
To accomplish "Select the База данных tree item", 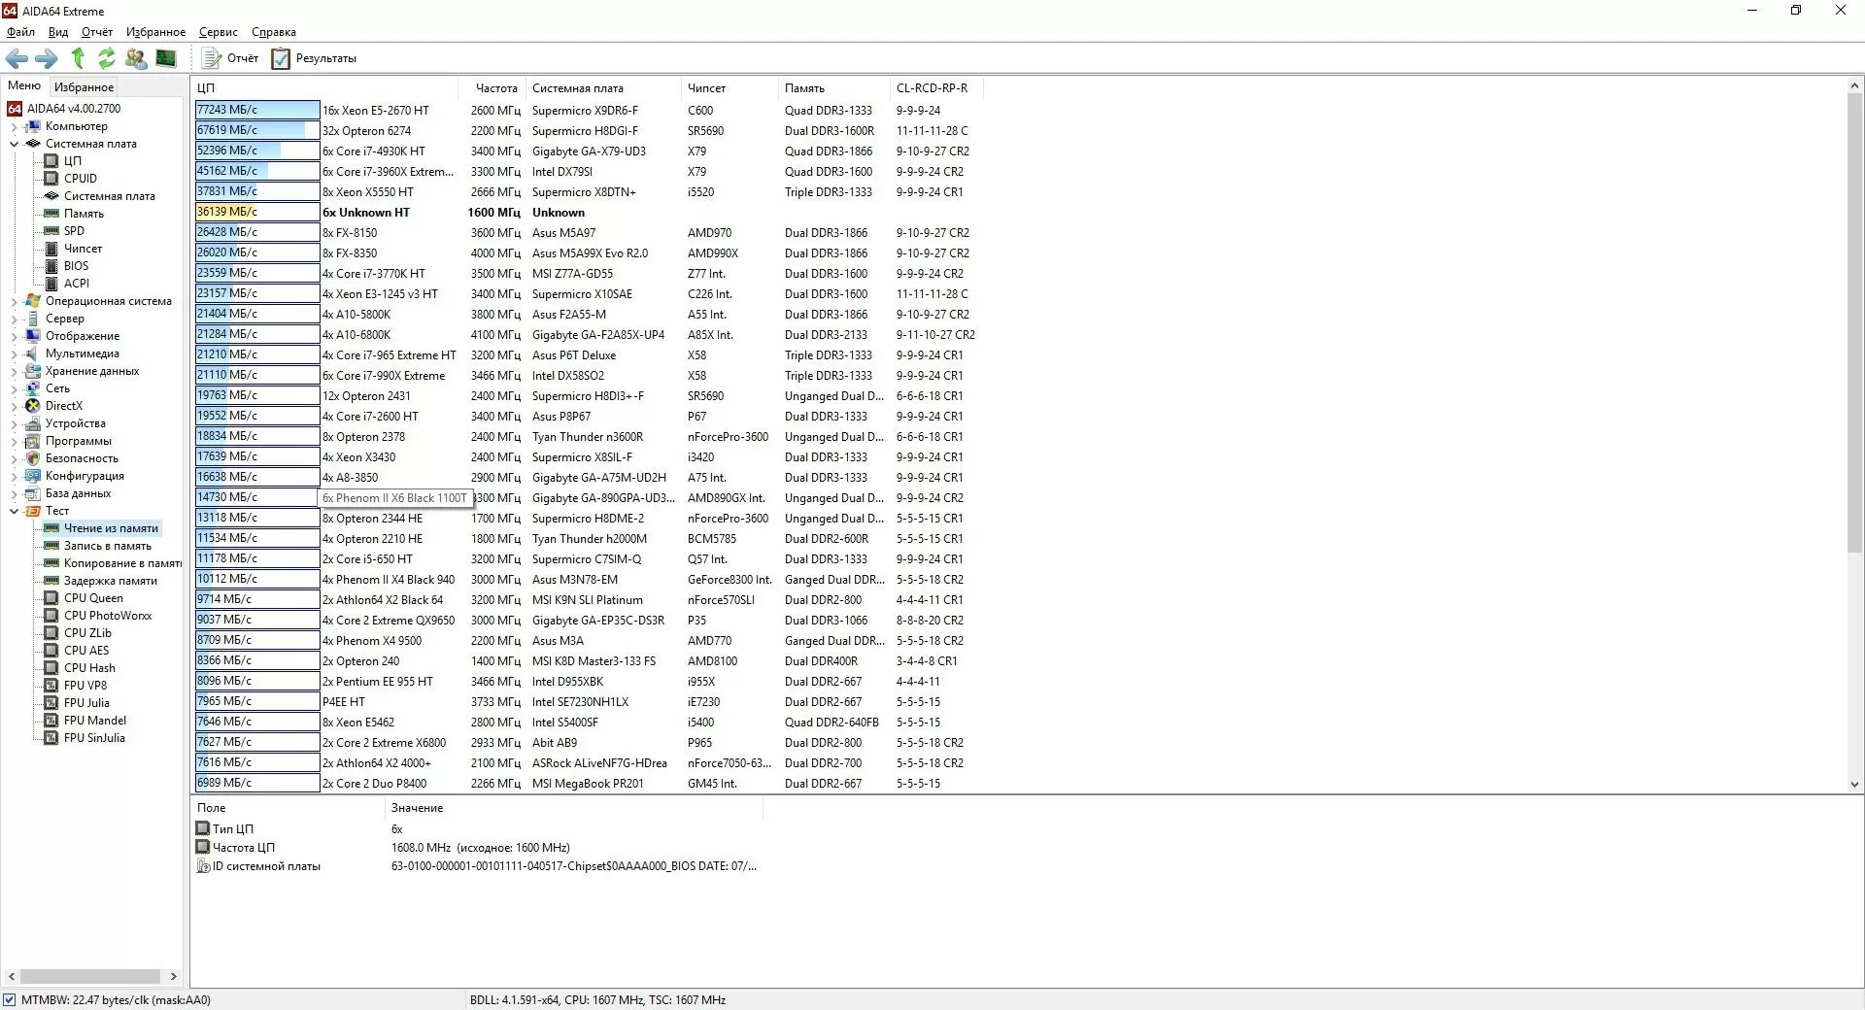I will click(x=78, y=493).
